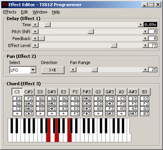
Task: Click left arrow of Pitch Shift slider
Action: [x=36, y=32]
